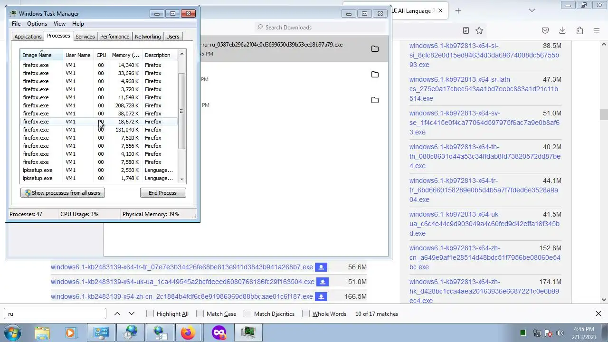
Task: Select first lpksetup.exe process (2,560 K)
Action: 99,170
